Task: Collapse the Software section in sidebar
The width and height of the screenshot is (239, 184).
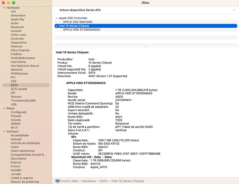Action: point(4,132)
